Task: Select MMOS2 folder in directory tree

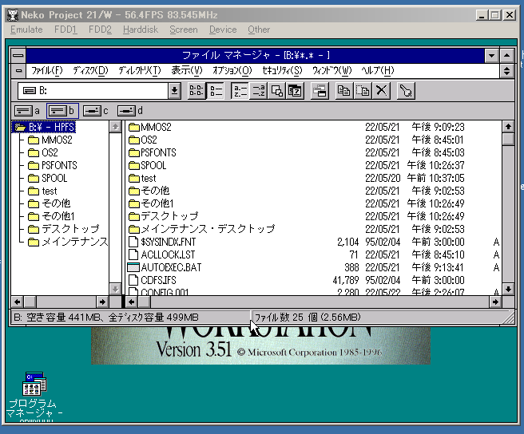Action: (x=50, y=140)
